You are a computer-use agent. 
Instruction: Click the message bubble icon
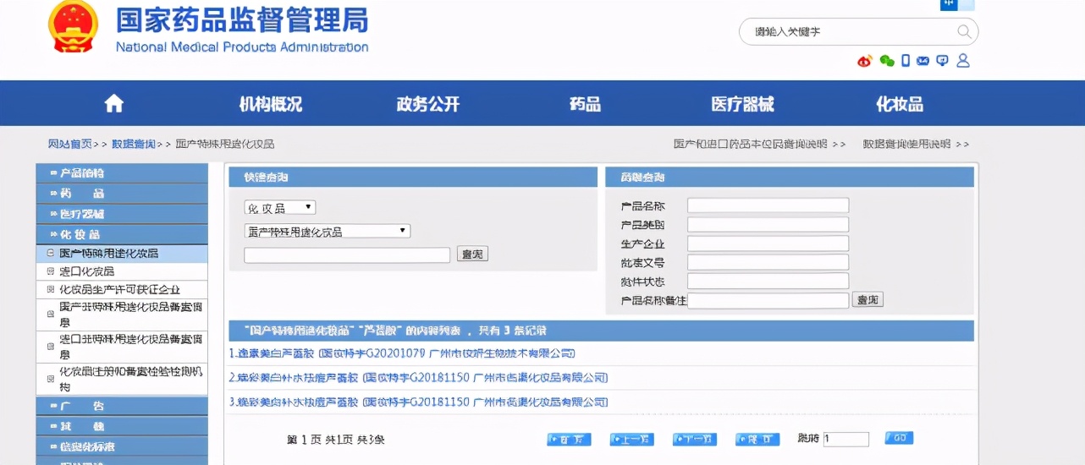point(942,61)
